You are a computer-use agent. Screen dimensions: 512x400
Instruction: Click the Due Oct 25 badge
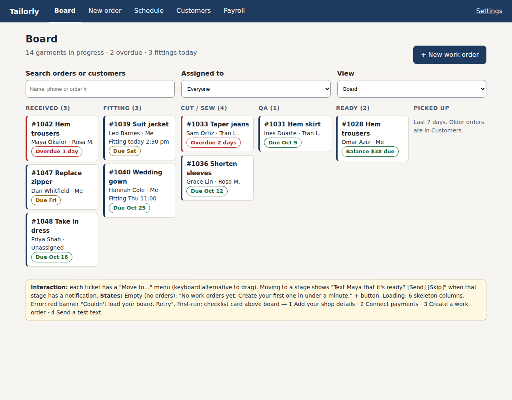click(129, 208)
